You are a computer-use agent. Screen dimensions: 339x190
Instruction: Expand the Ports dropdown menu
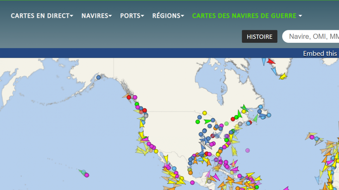(x=132, y=16)
